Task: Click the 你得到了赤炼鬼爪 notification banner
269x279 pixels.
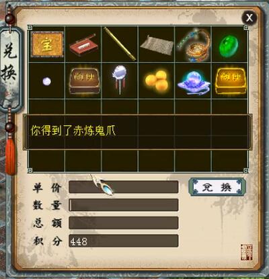Action: pyautogui.click(x=137, y=132)
